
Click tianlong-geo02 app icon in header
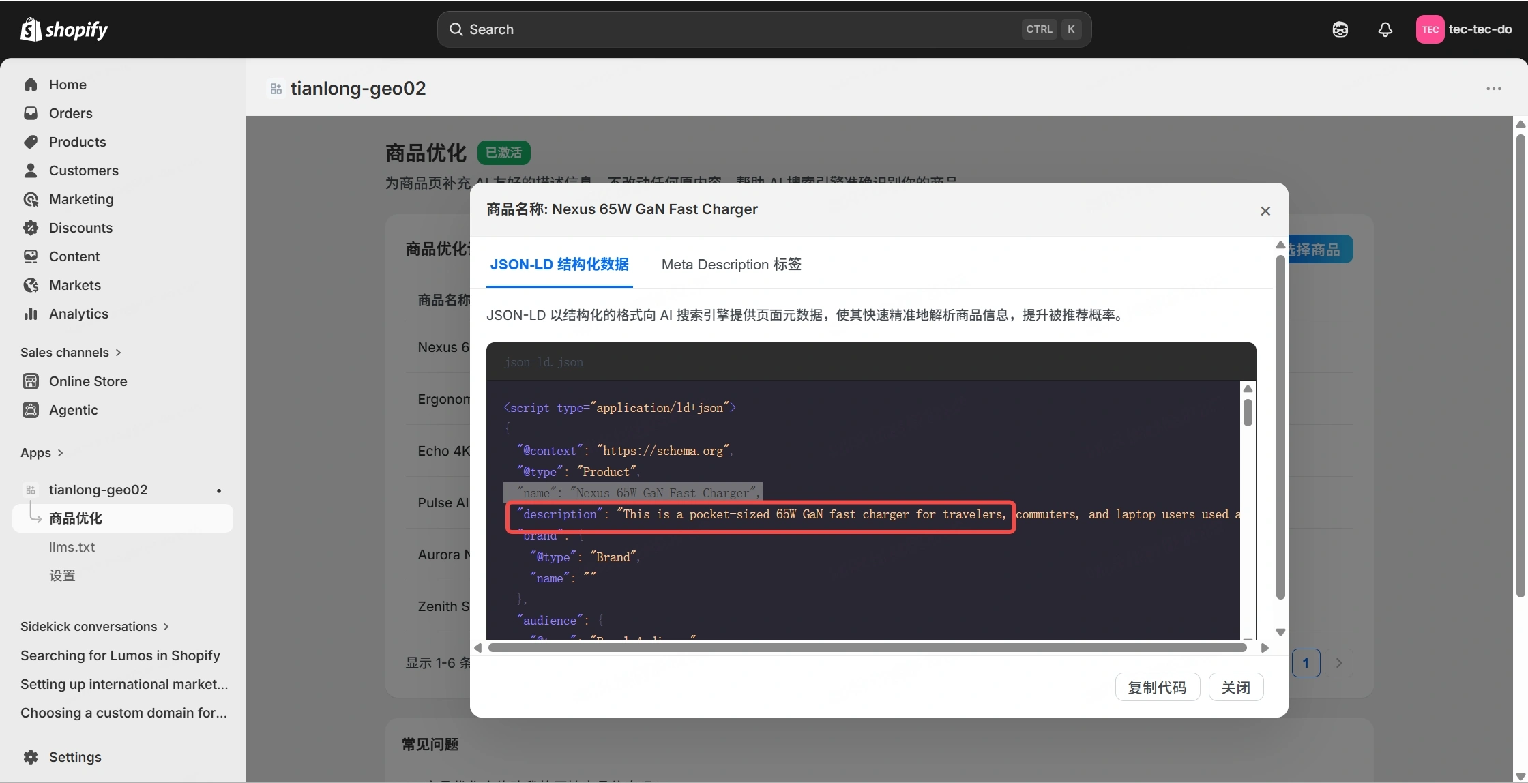point(276,89)
